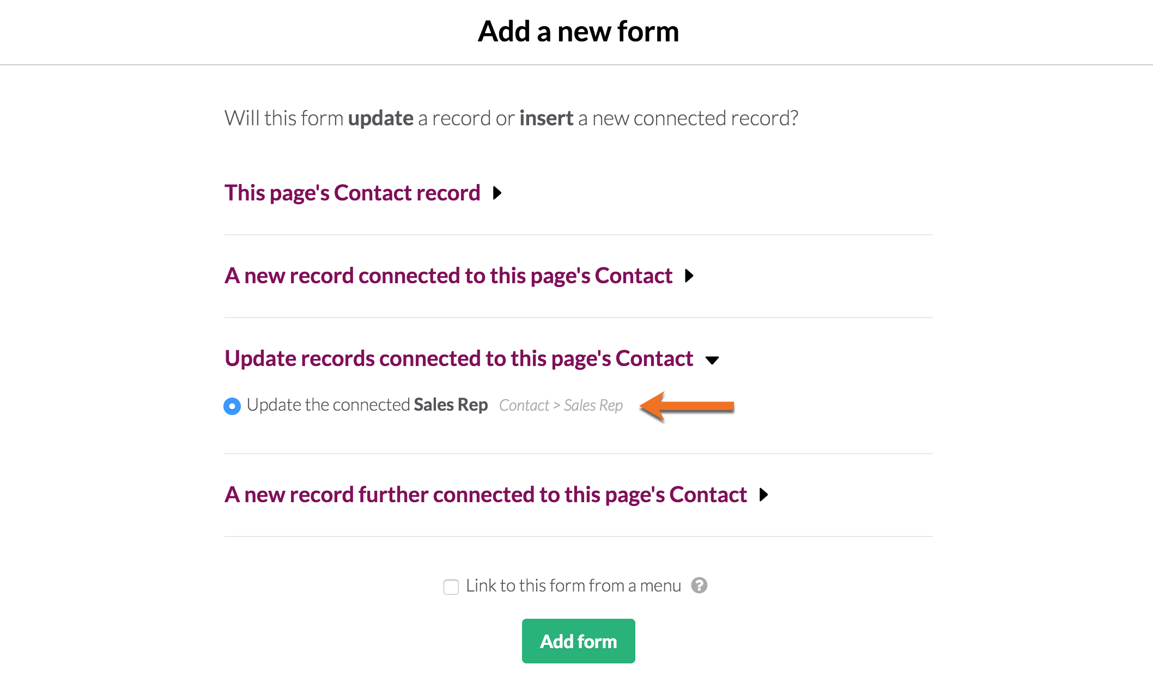Collapse Update records connected to this page's Contact

click(x=459, y=358)
